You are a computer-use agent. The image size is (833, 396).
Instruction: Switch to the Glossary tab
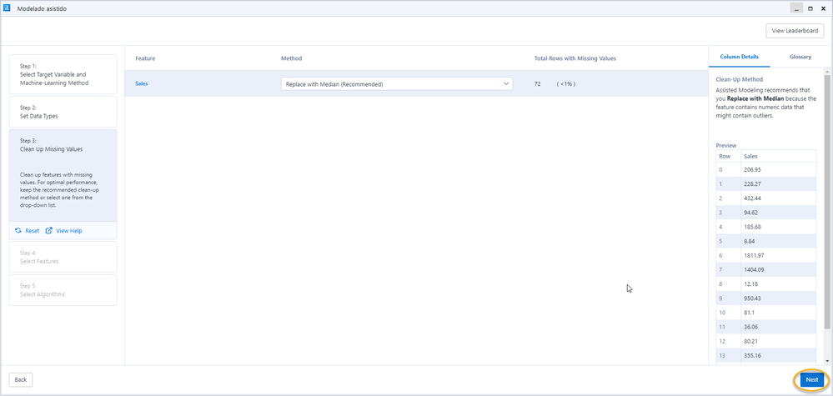[800, 57]
